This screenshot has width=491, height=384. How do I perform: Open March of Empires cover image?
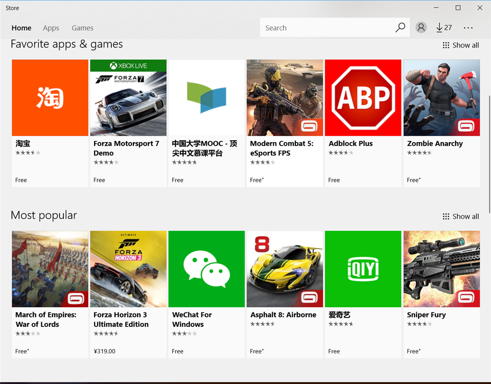(x=50, y=269)
